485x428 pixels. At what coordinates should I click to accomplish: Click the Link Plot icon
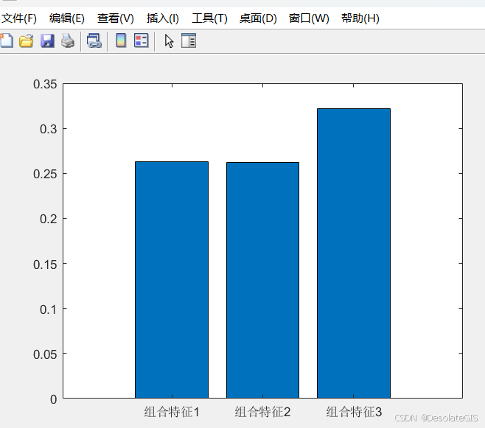click(94, 41)
